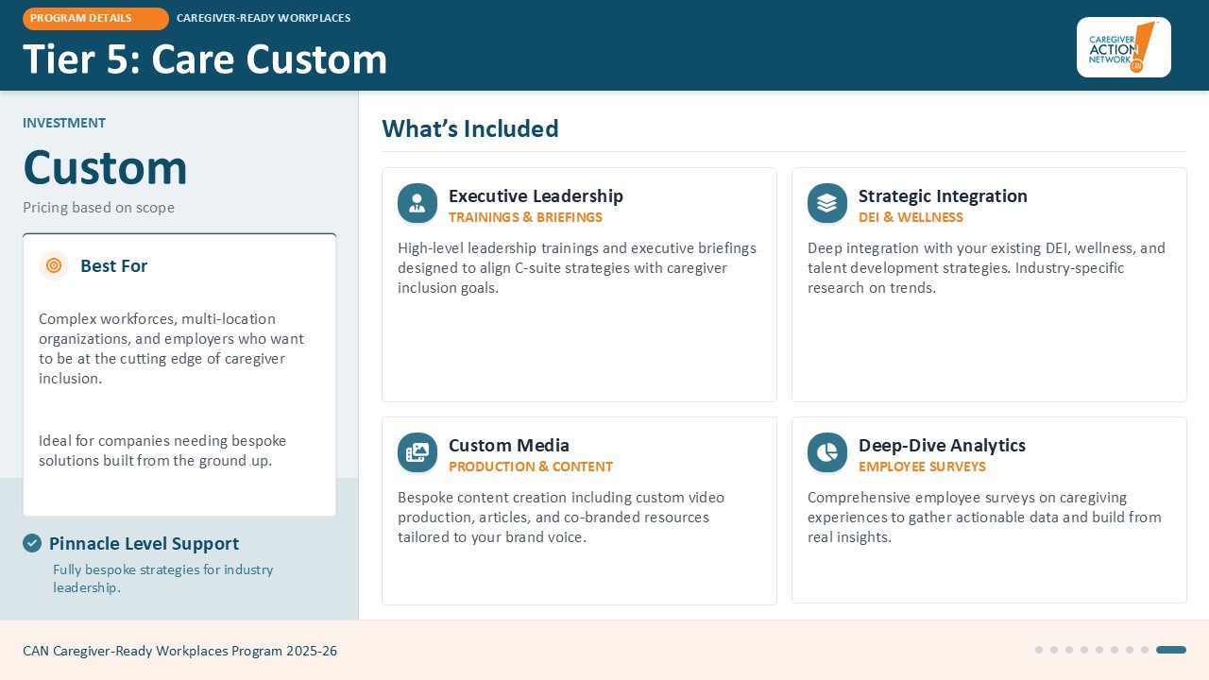Open the Strategic Integration card heading
The height and width of the screenshot is (680, 1209).
pos(943,195)
